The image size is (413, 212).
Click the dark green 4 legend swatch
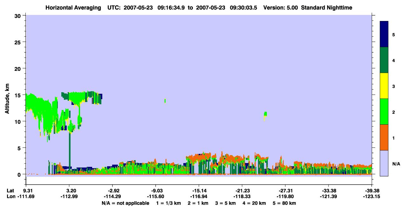point(384,60)
